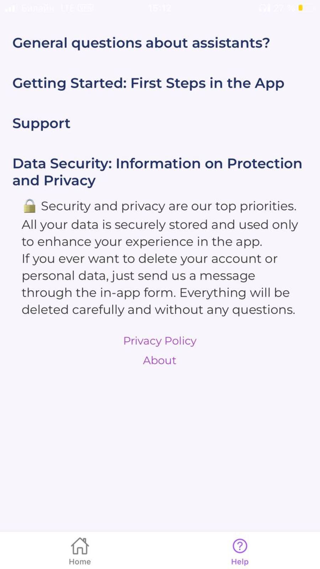
Task: Expand Getting Started: First Steps section
Action: tap(148, 83)
